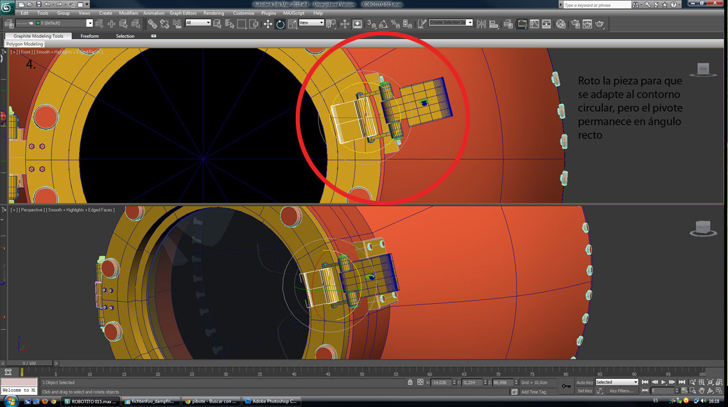Select the Pan View hand tool
Screen dimensions: 728x407
tap(702, 391)
